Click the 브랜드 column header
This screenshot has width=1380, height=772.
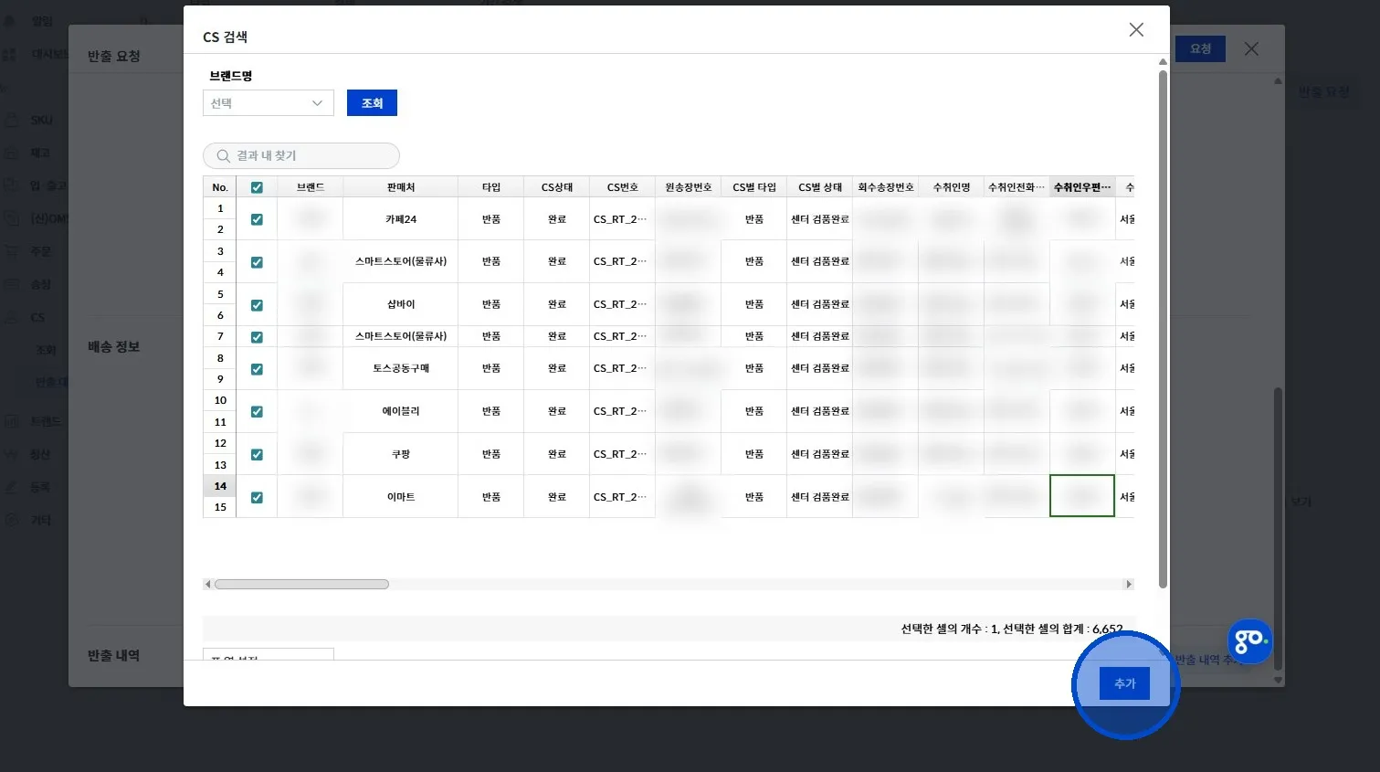point(311,187)
